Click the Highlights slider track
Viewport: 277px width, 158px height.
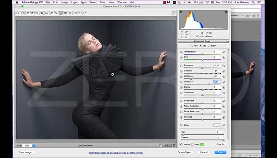(202, 79)
